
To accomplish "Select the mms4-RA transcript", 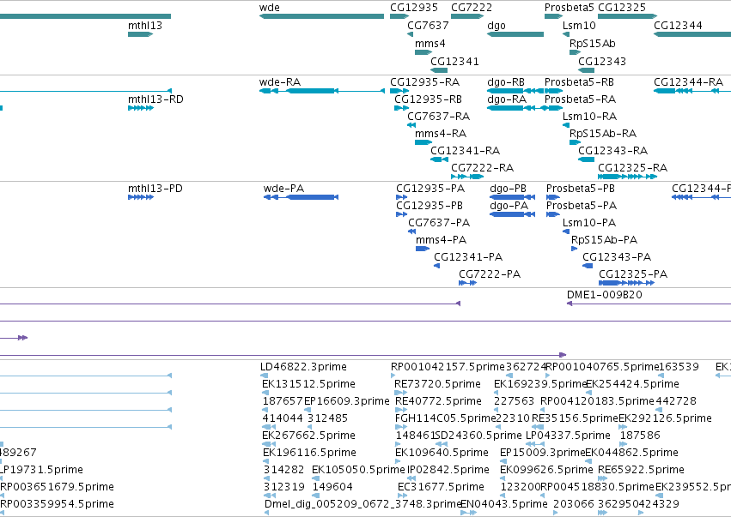I will (423, 142).
